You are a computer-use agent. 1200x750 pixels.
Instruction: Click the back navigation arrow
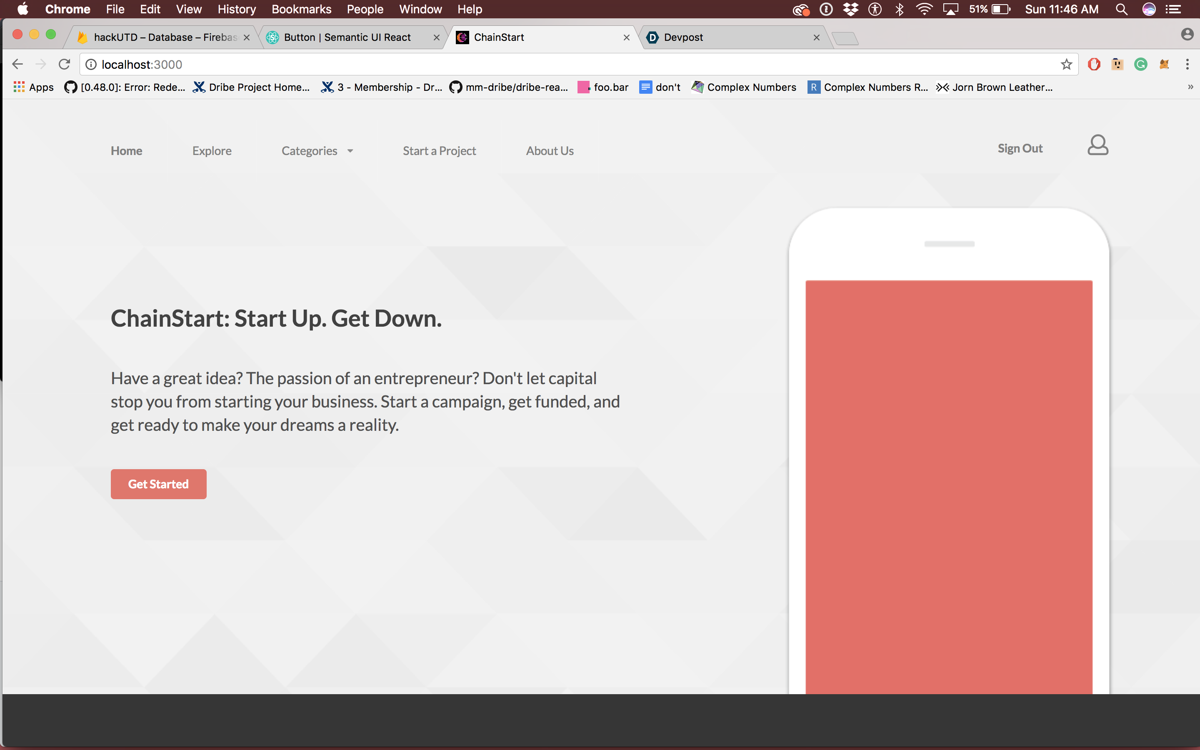click(x=17, y=65)
